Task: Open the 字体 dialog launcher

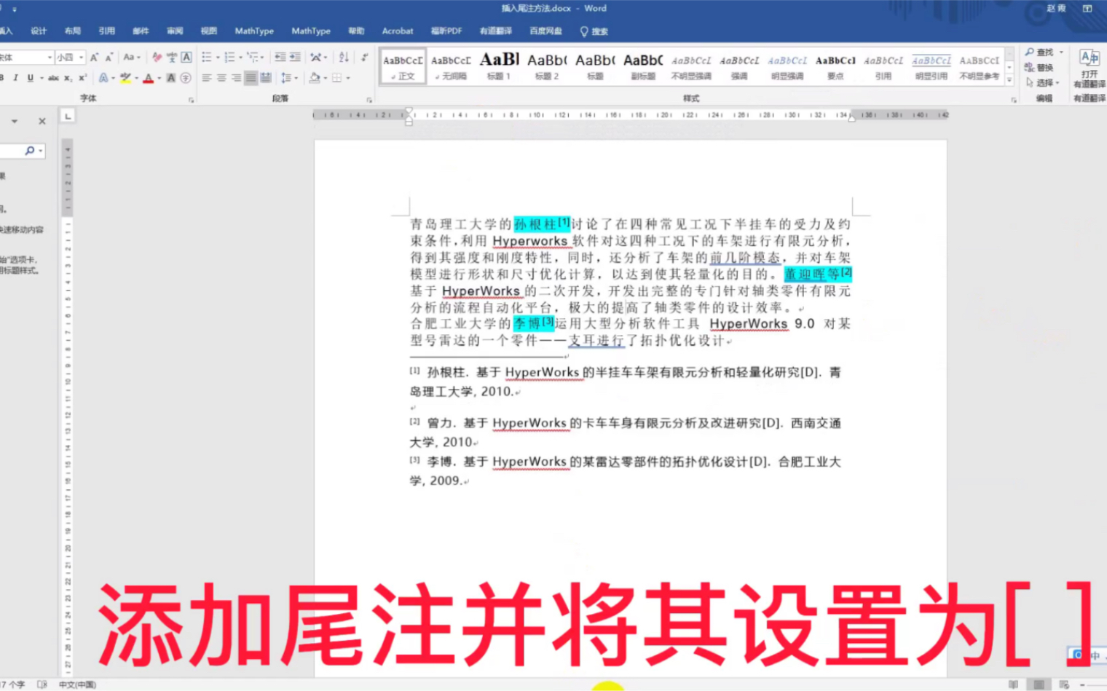Action: coord(192,100)
